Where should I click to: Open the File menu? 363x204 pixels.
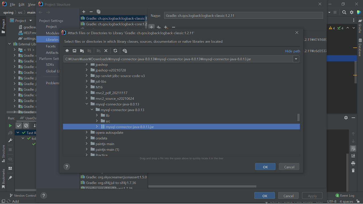12,4
